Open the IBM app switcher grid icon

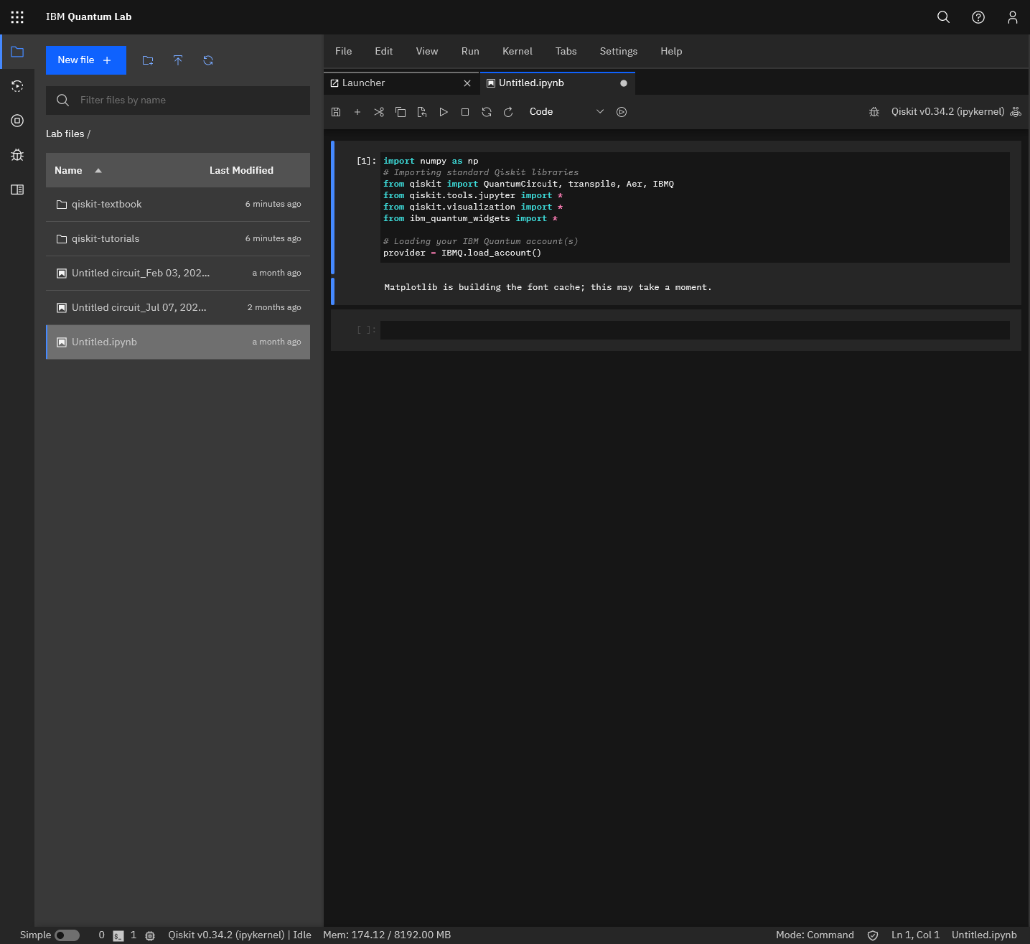tap(17, 17)
